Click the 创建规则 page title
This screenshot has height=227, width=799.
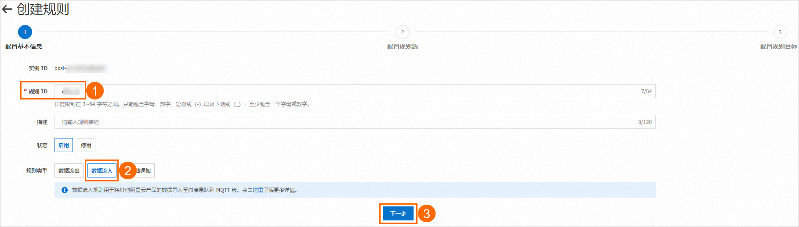pyautogui.click(x=43, y=9)
